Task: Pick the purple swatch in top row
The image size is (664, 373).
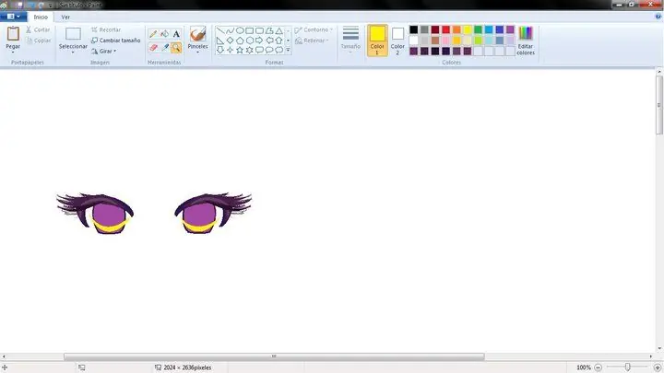Action: tap(510, 29)
